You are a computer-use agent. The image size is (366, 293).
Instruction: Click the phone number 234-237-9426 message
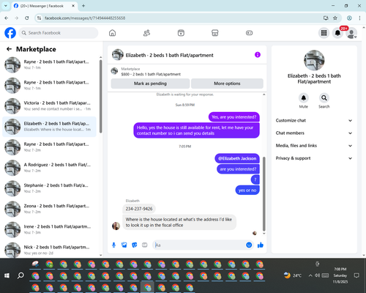[139, 209]
